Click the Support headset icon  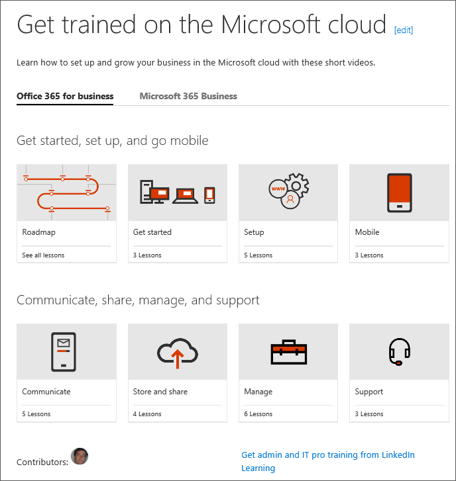(x=399, y=351)
